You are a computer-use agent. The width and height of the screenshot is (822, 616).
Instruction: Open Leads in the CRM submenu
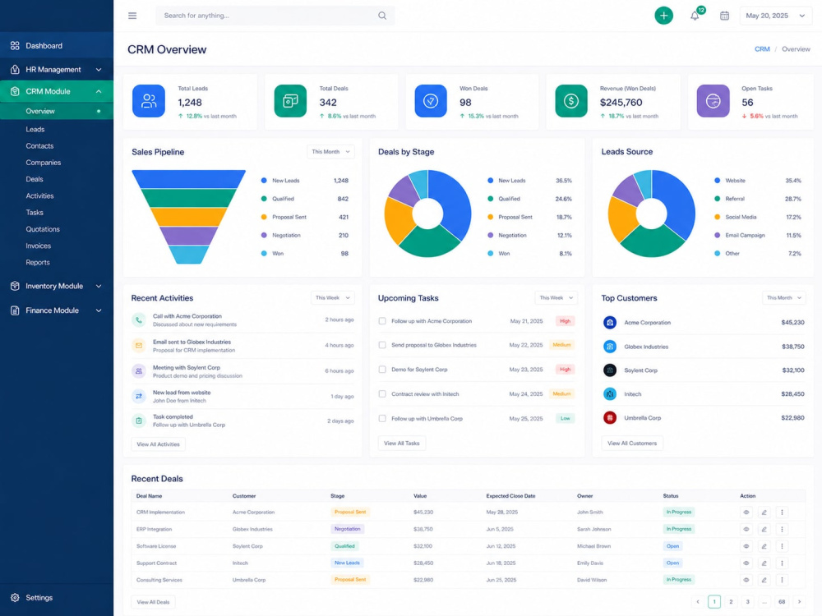coord(35,130)
